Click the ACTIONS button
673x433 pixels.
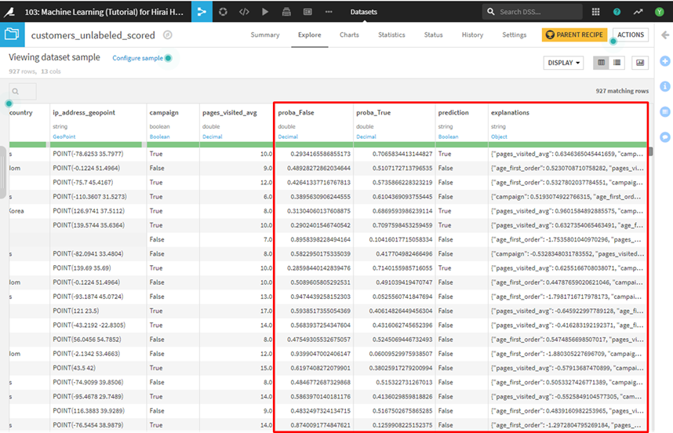pyautogui.click(x=631, y=35)
